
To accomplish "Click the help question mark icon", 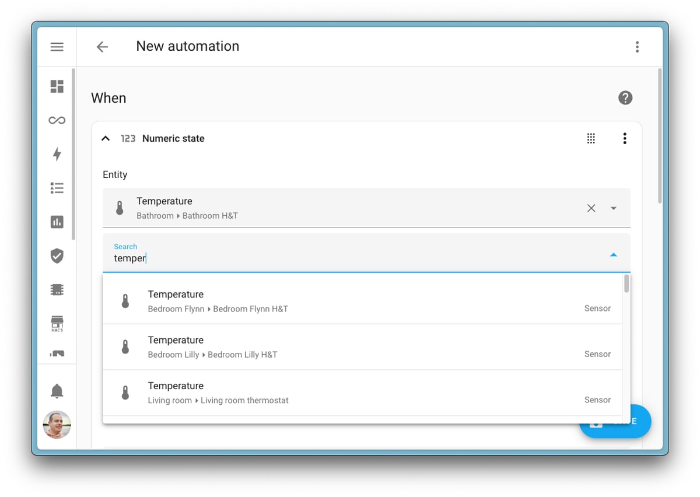I will 625,98.
